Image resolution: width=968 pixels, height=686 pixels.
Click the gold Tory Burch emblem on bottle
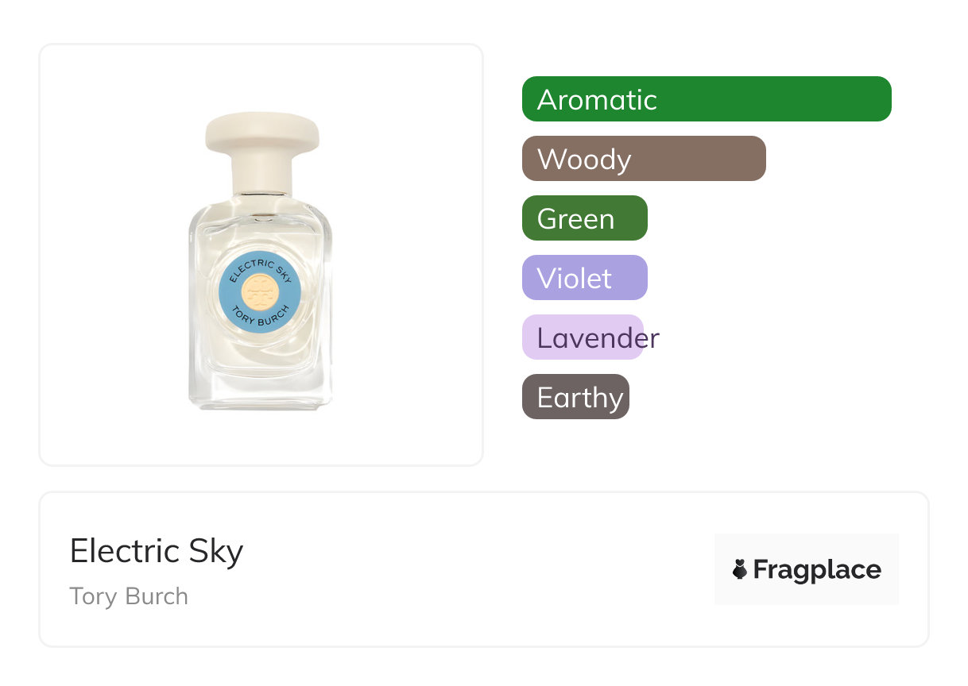[258, 293]
